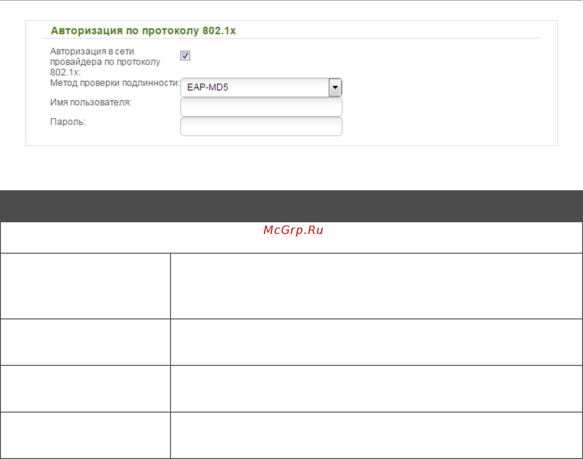
Task: Click the Авторизация в сети провайдера label
Action: click(105, 62)
